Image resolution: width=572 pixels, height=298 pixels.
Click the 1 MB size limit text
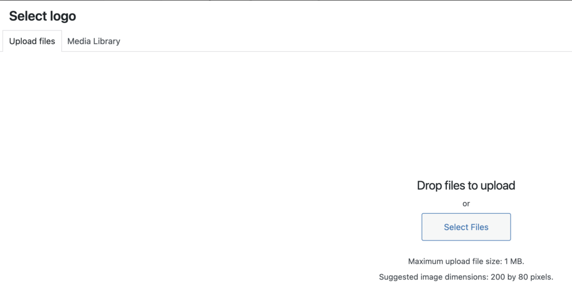pos(514,261)
